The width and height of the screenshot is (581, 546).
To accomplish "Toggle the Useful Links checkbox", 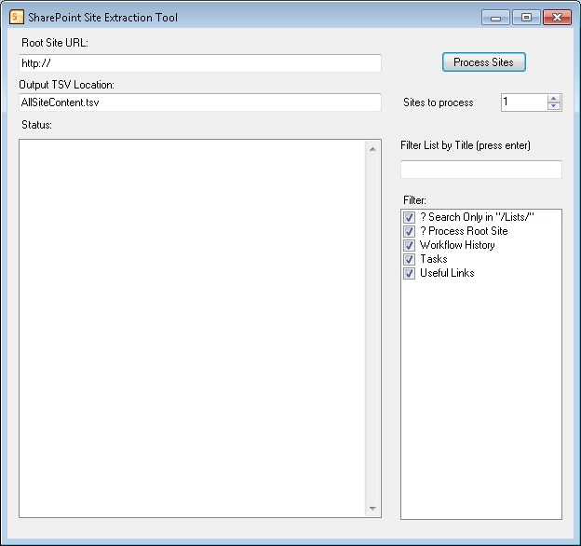I will point(409,273).
